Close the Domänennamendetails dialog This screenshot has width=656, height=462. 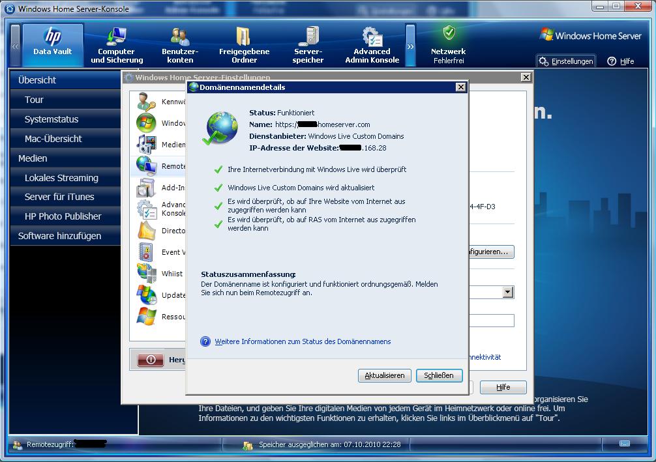pos(460,87)
